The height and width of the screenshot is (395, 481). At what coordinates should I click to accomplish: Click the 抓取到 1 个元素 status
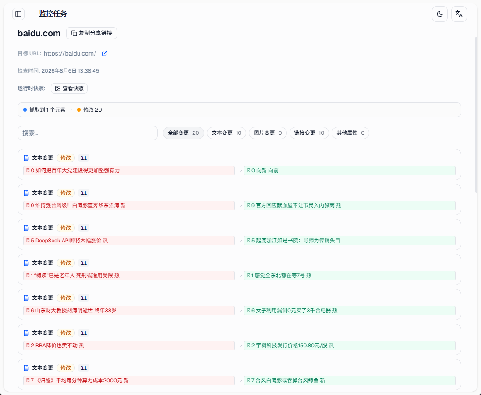[45, 110]
